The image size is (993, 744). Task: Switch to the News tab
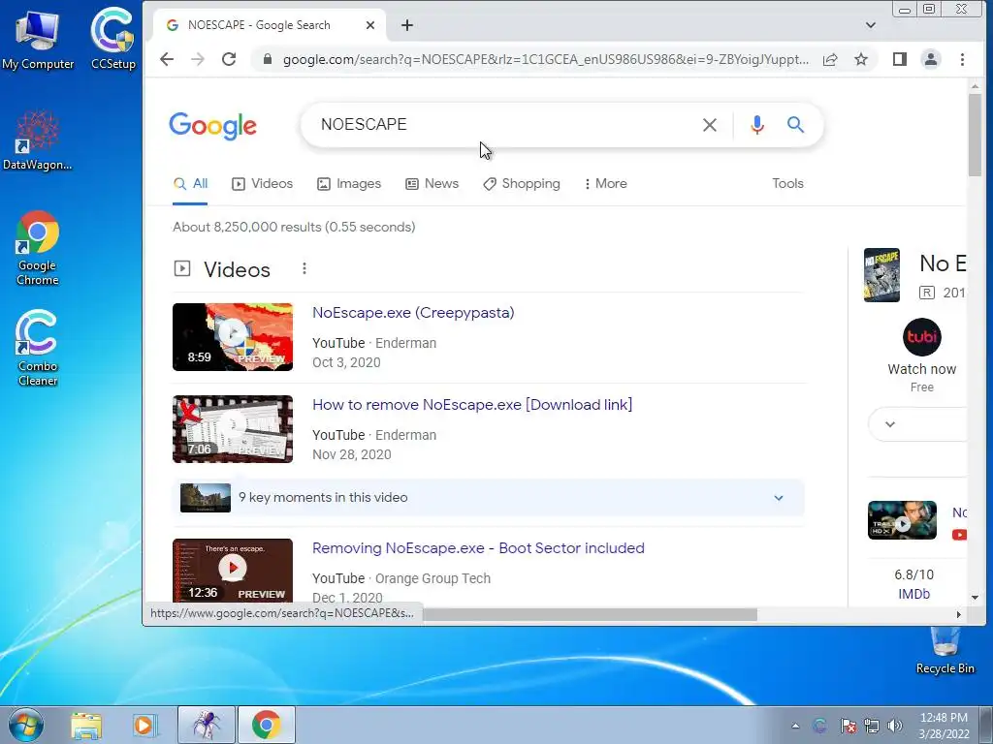click(x=432, y=183)
